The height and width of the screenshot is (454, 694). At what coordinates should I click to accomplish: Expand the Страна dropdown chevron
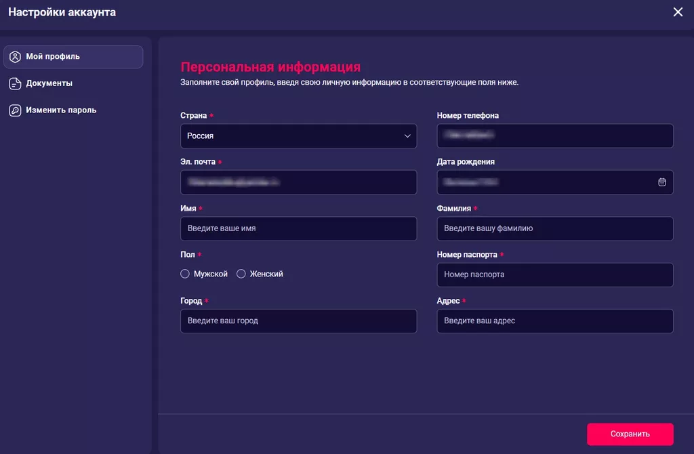407,136
